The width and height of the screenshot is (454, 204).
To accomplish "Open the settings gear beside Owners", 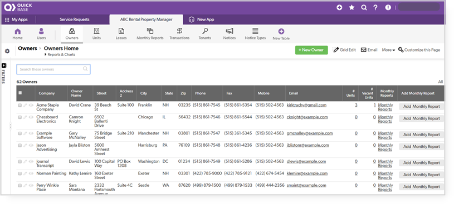I will pyautogui.click(x=7, y=51).
